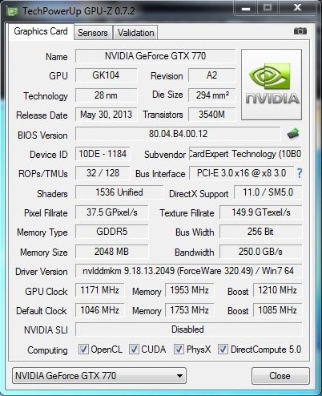Click the camera screenshot icon
Image resolution: width=322 pixels, height=396 pixels.
300,31
